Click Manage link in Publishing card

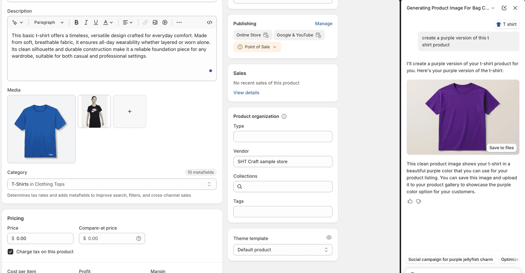click(x=324, y=24)
